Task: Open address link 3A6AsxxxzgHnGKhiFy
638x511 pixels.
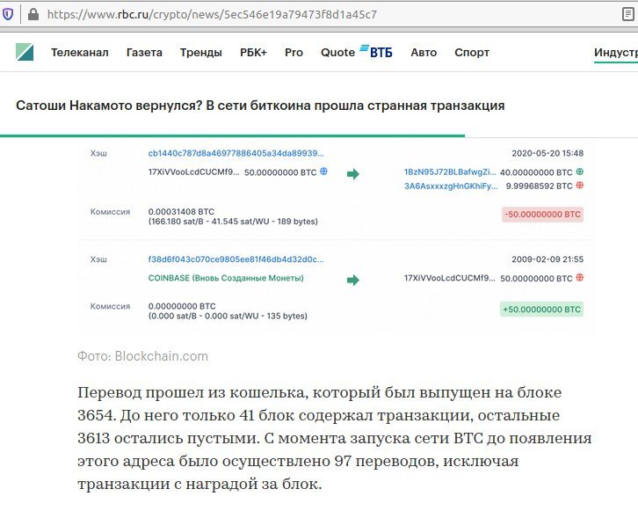Action: [x=451, y=186]
